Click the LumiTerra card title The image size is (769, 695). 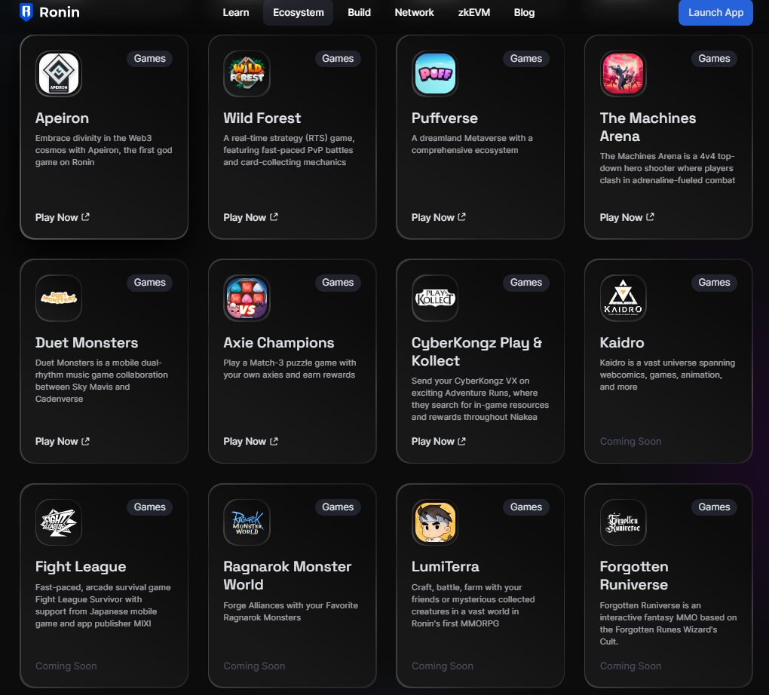pyautogui.click(x=446, y=567)
